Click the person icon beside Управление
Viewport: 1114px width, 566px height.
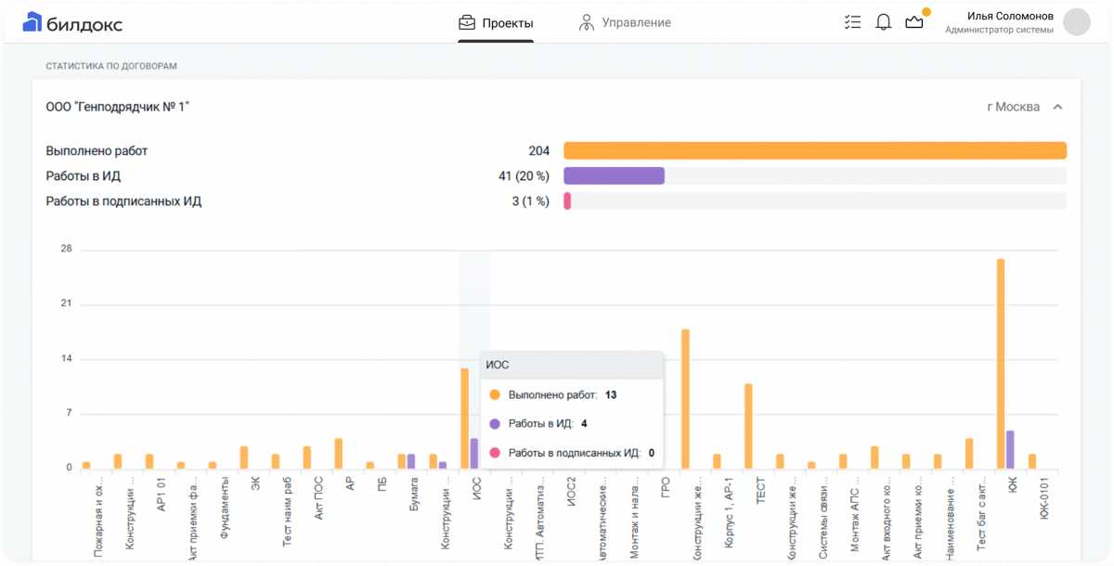586,23
